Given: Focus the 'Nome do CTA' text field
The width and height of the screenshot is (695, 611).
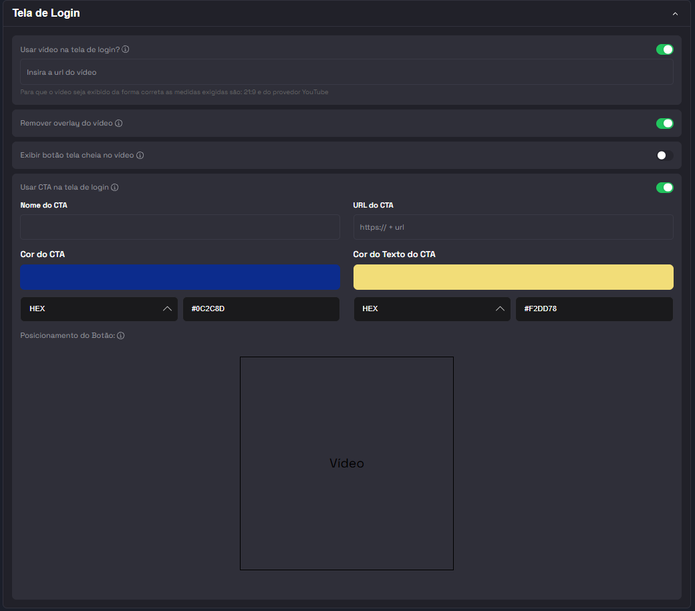Looking at the screenshot, I should [x=180, y=227].
